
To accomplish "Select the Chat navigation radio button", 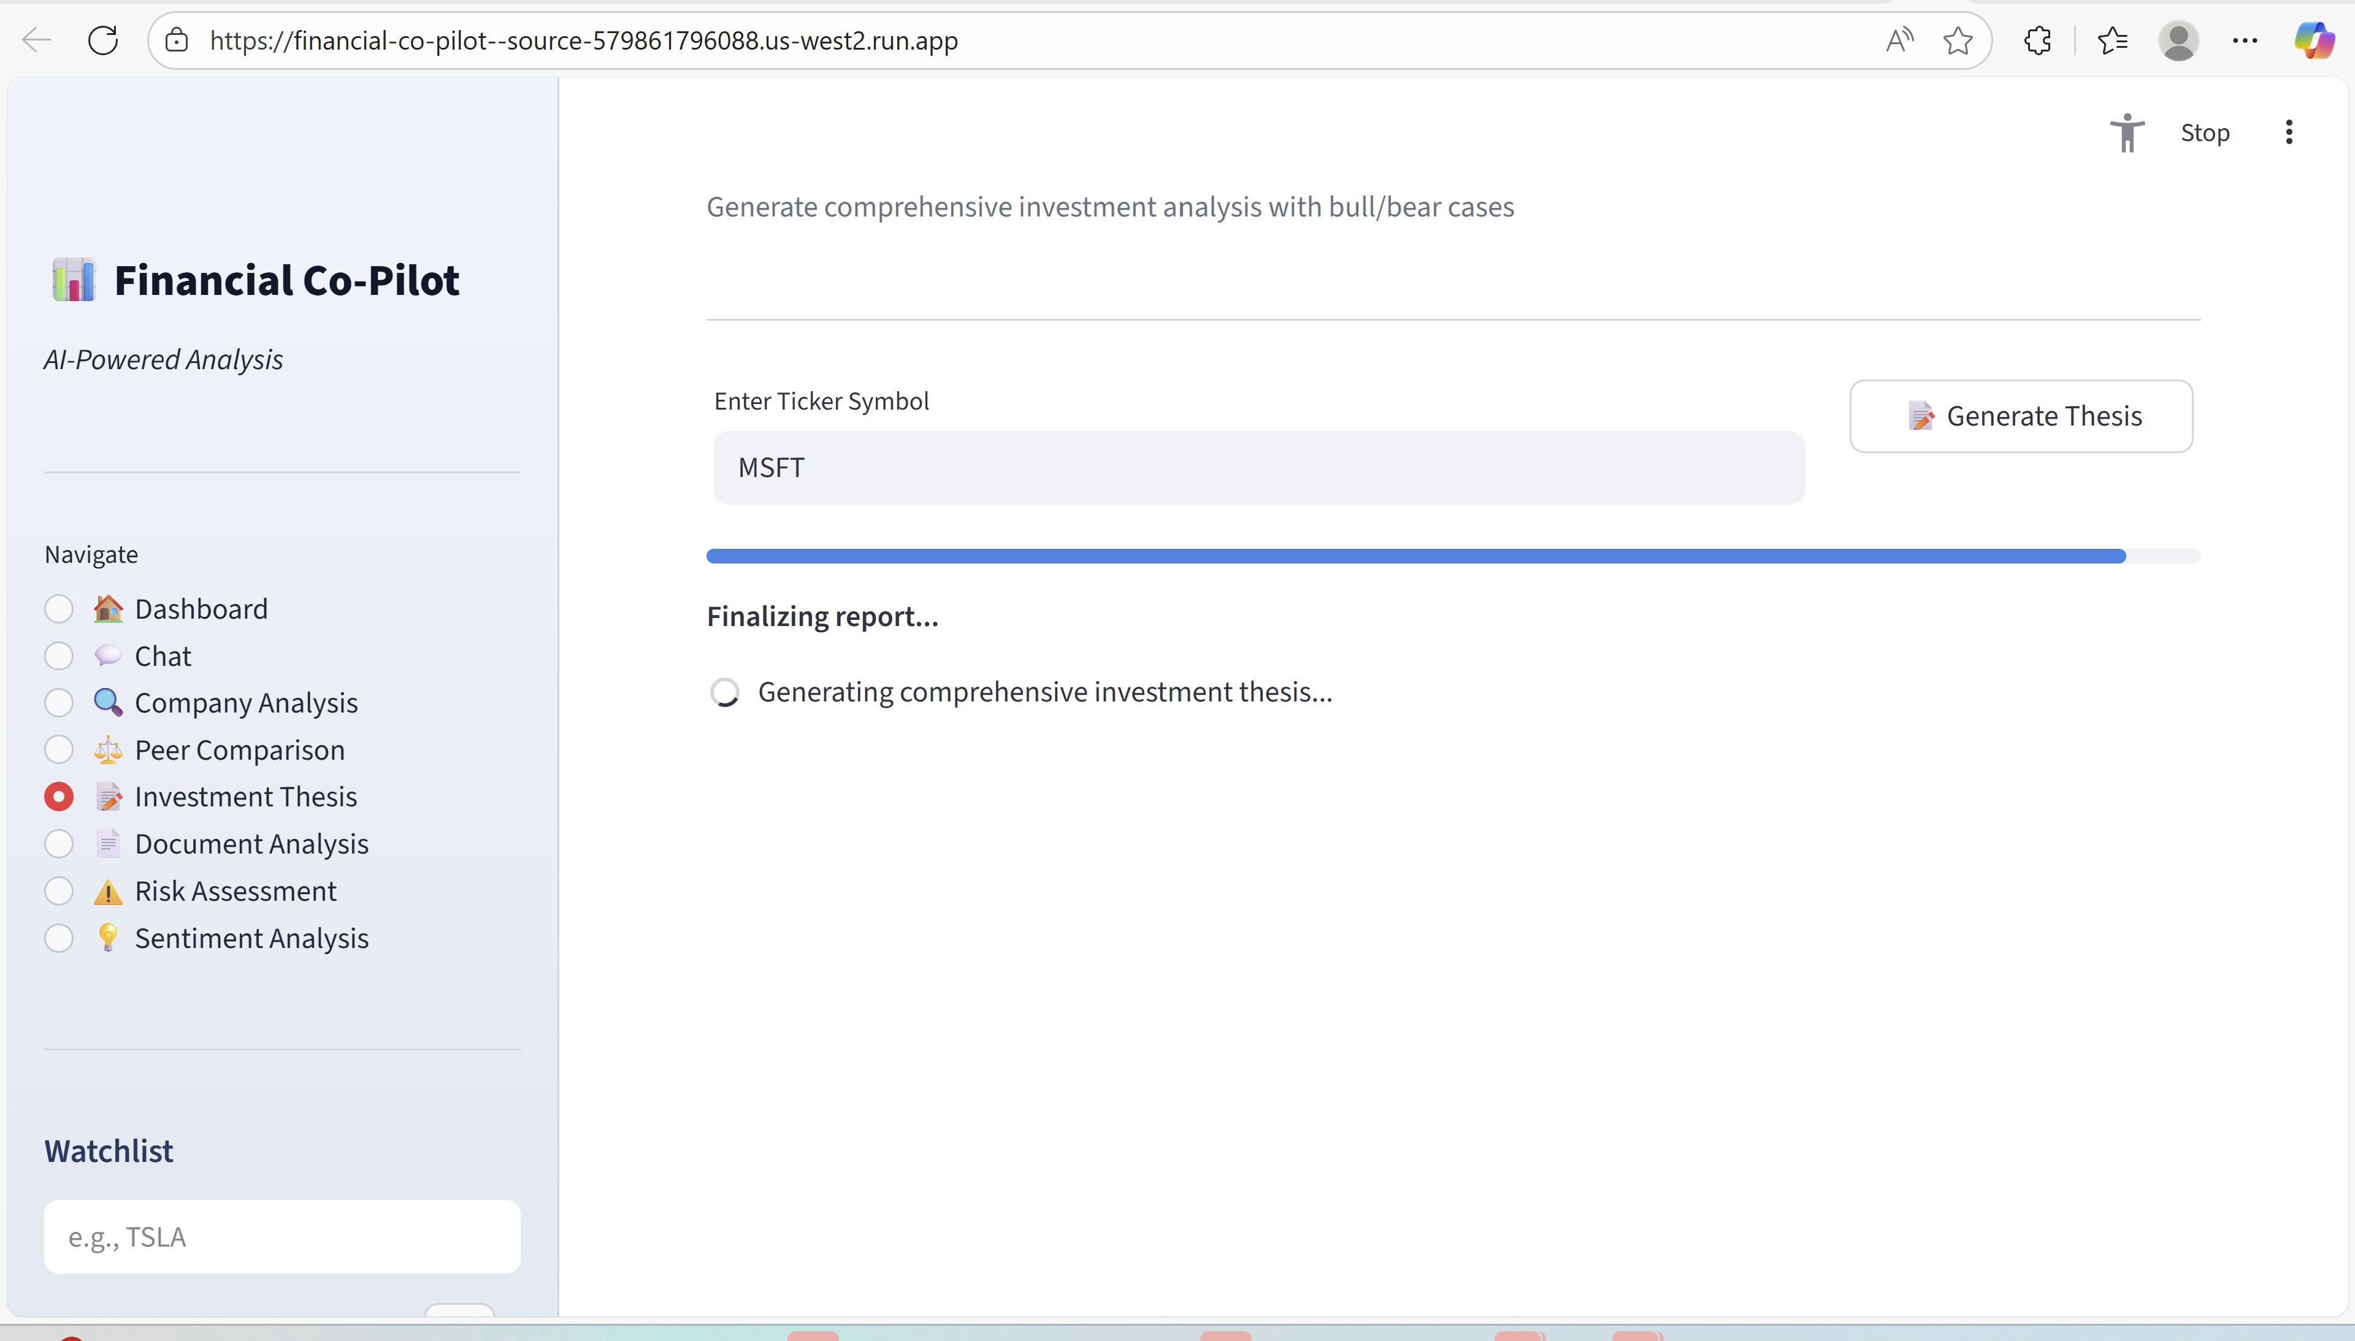I will [59, 655].
